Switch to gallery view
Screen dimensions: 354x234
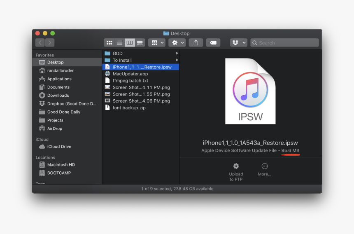[x=140, y=43]
